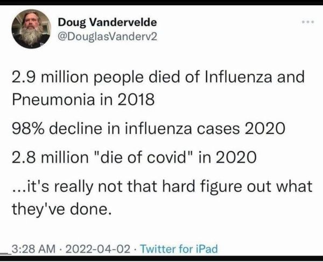Select the line about 2.9 million people
The image size is (323, 262).
point(158,77)
